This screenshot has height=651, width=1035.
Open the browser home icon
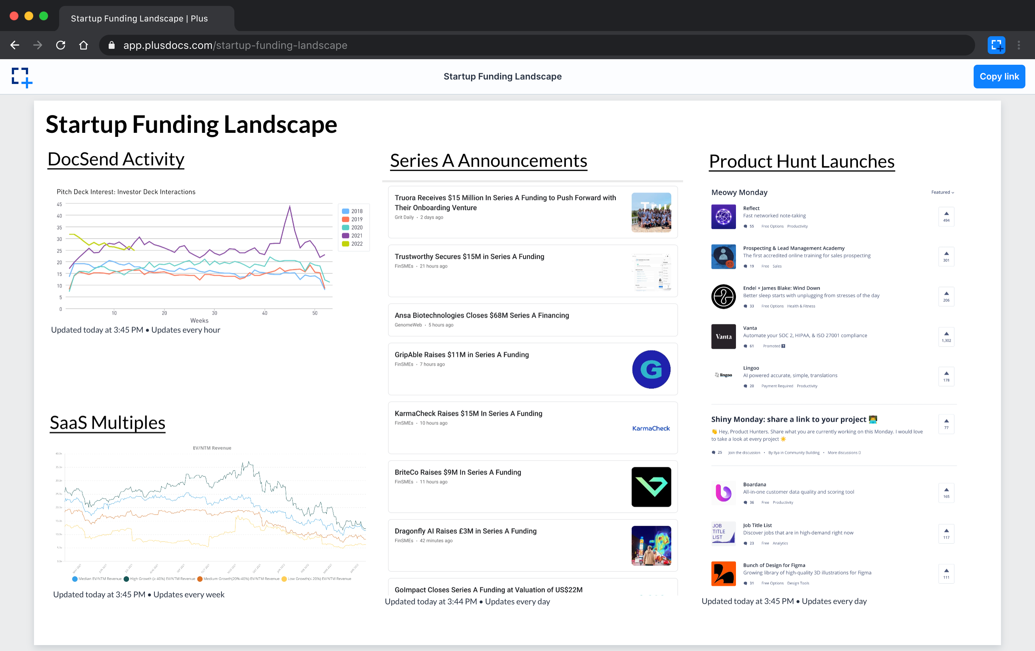point(84,45)
